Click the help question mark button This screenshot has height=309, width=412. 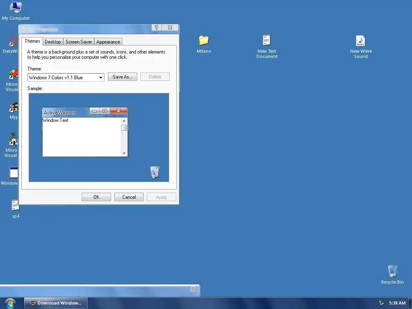point(157,27)
